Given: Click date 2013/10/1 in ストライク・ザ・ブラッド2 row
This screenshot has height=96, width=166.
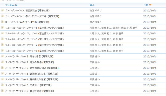Looking at the screenshot, I should 150,91.
